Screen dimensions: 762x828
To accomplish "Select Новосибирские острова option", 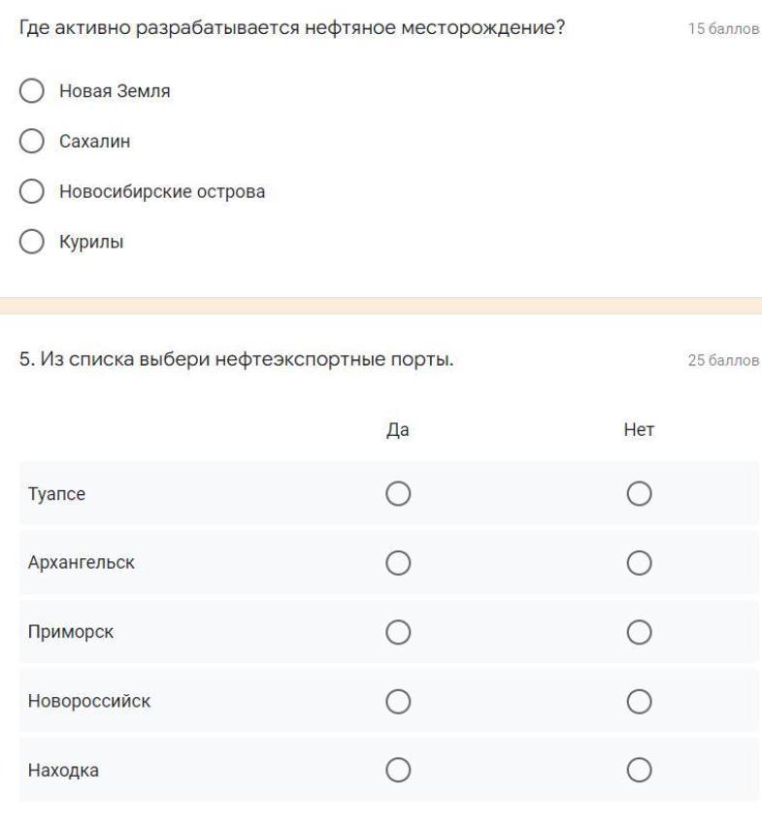I will 31,191.
